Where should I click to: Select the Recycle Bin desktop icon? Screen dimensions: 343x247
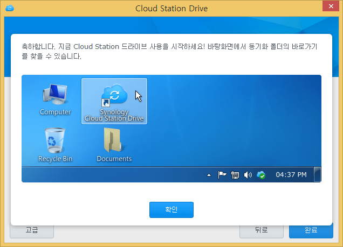click(x=55, y=145)
